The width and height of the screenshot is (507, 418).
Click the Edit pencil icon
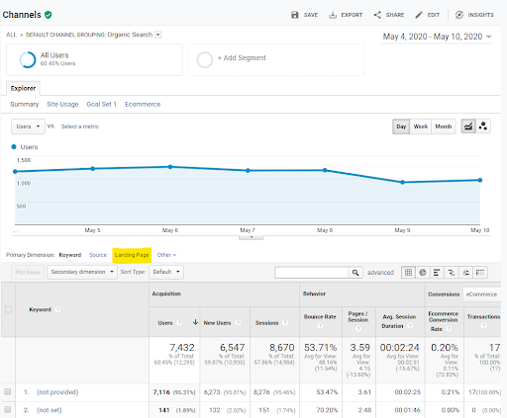click(x=419, y=15)
